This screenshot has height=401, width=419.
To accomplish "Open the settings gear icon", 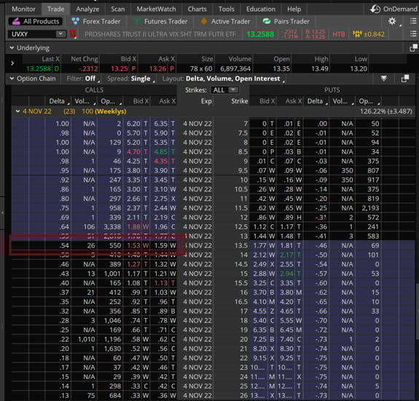I will pyautogui.click(x=392, y=21).
